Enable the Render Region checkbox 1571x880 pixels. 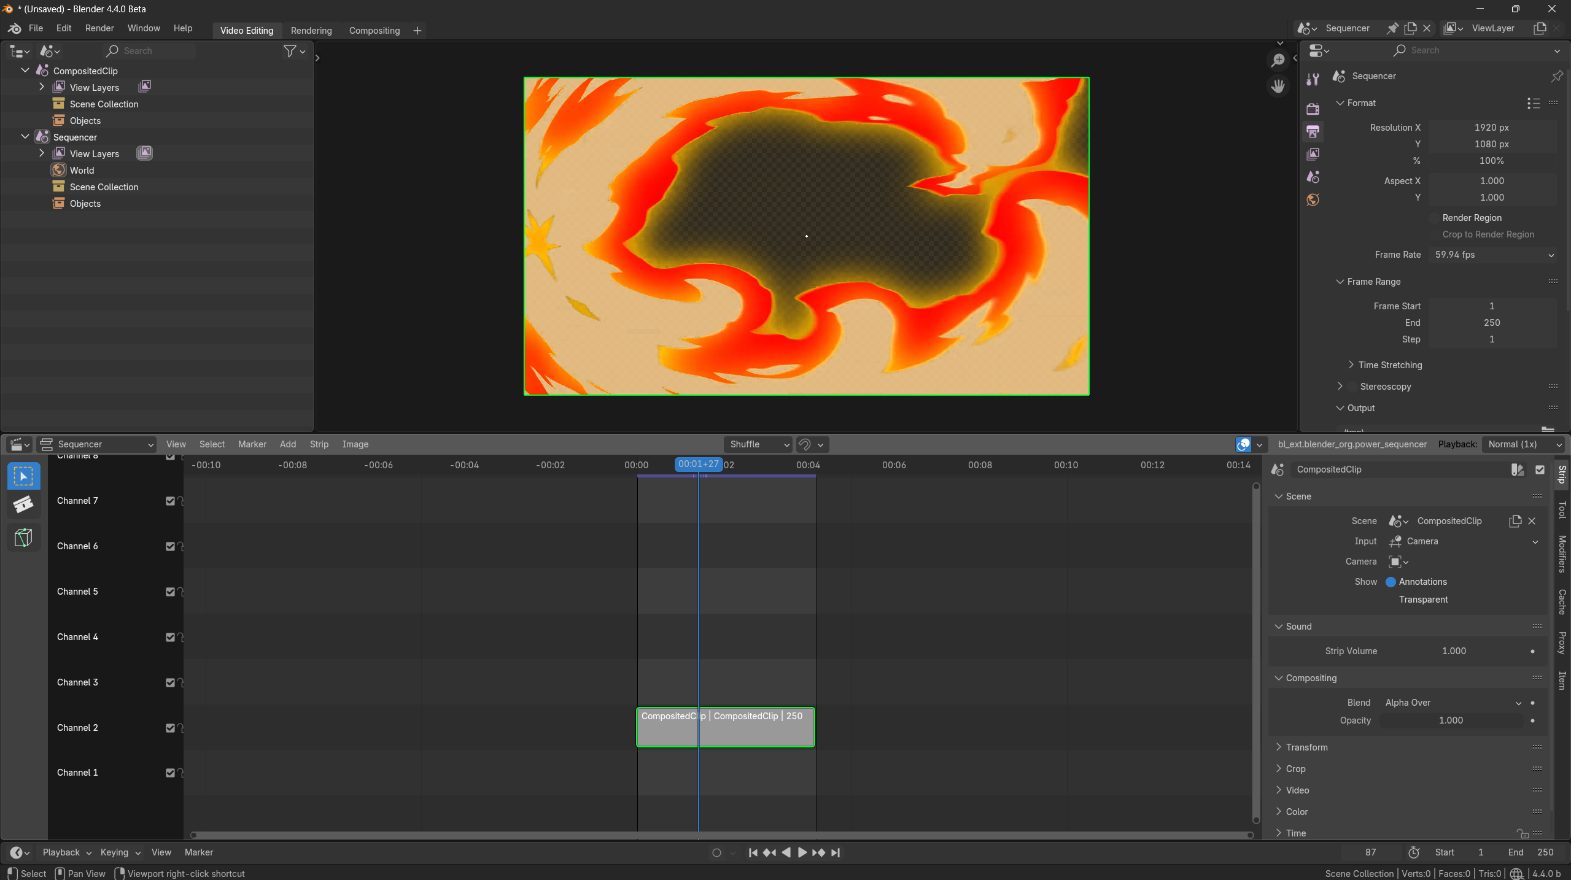[1434, 218]
